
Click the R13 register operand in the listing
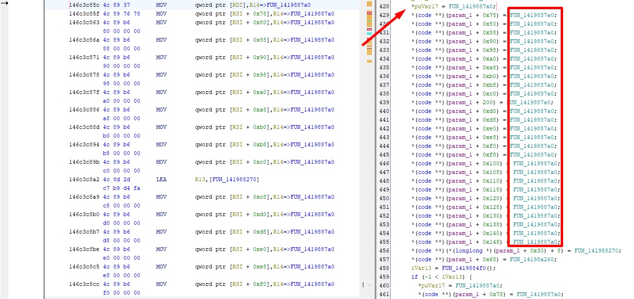[200, 179]
